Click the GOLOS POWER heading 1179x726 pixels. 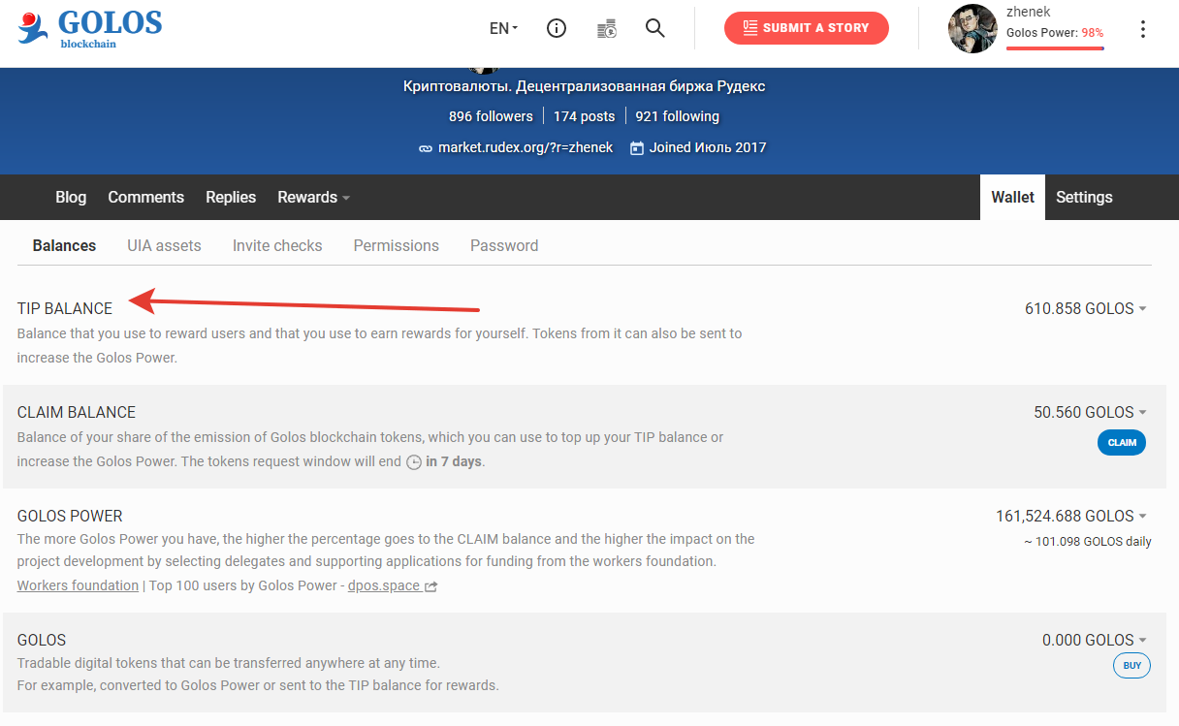pyautogui.click(x=70, y=516)
